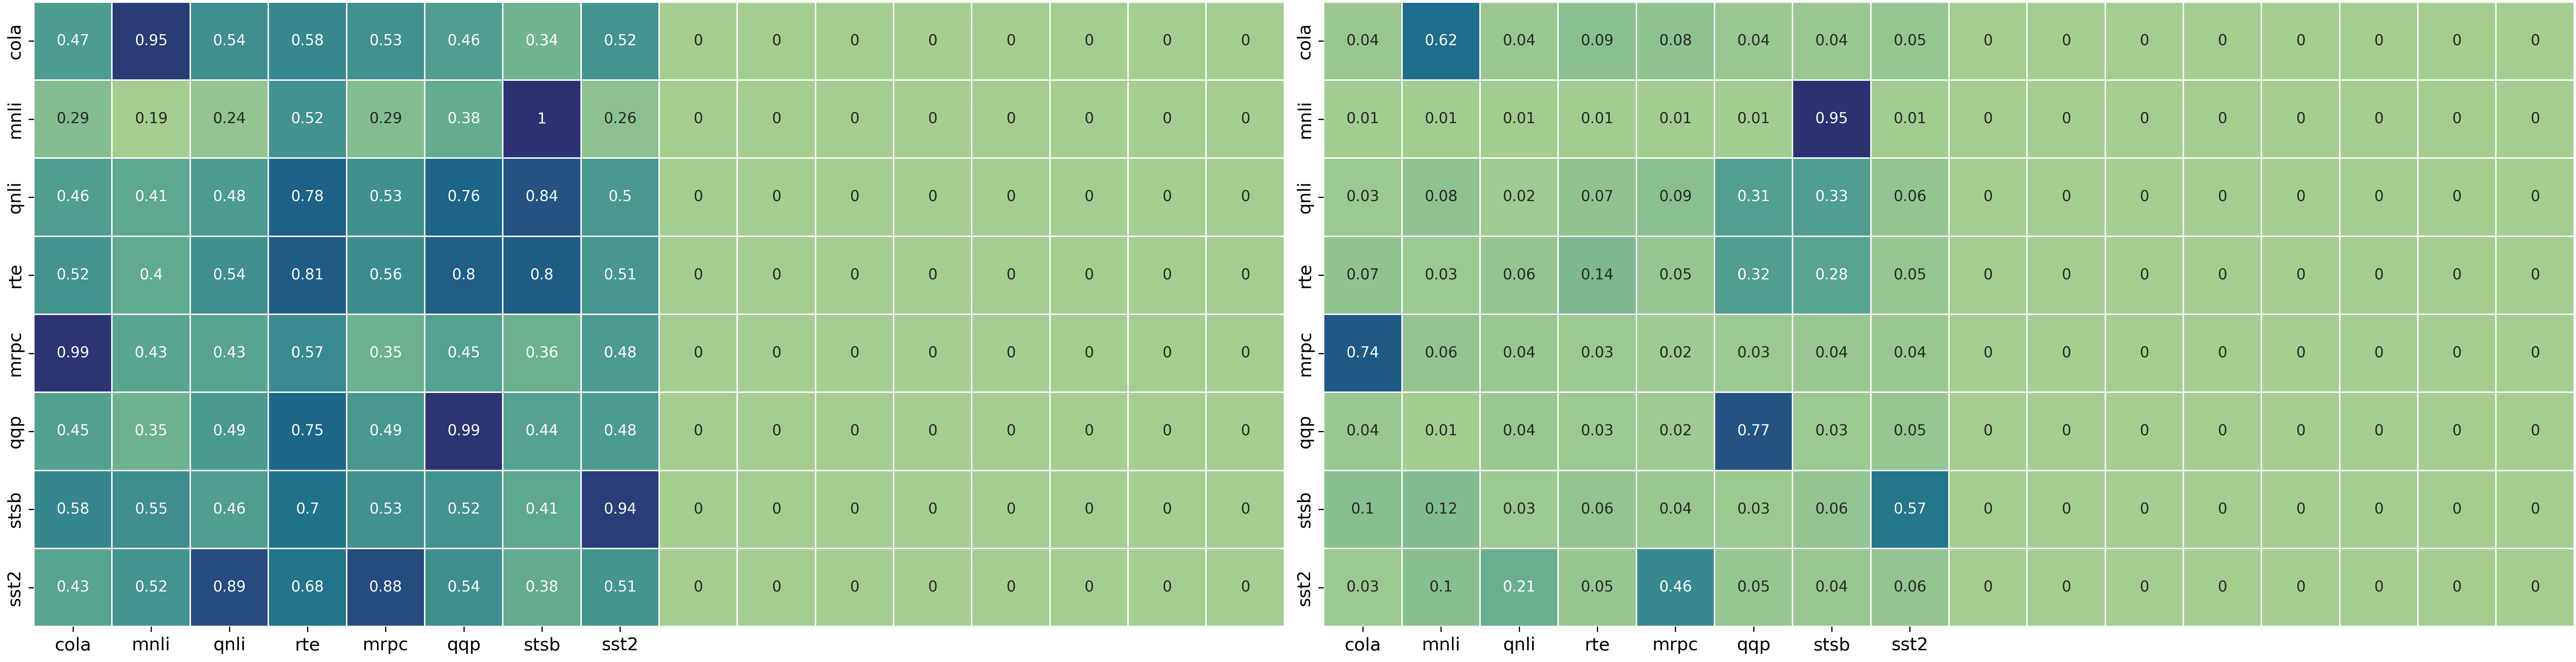Select the cell valued 1 in left heatmap
This screenshot has height=662, width=2576.
click(542, 118)
